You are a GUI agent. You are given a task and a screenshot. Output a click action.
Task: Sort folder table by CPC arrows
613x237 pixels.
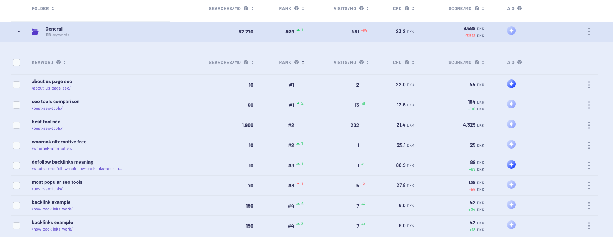point(413,9)
